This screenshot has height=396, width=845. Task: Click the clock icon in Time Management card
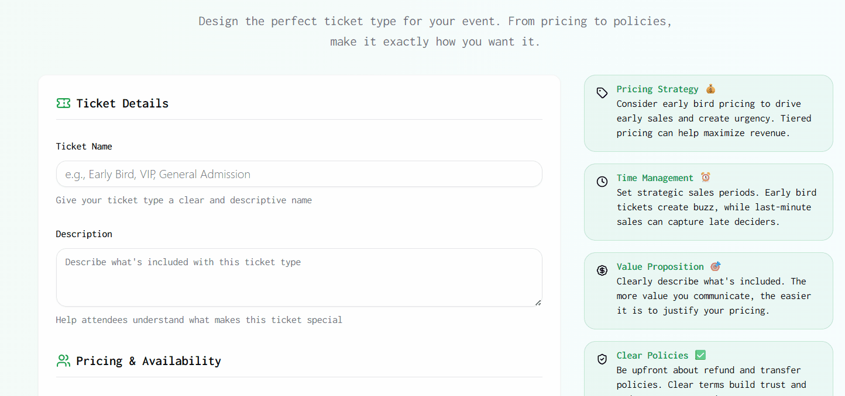pyautogui.click(x=602, y=182)
